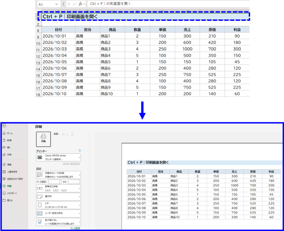Click the 利益 header cell in the worksheet
Screen dimensions: 284x231
click(237, 30)
